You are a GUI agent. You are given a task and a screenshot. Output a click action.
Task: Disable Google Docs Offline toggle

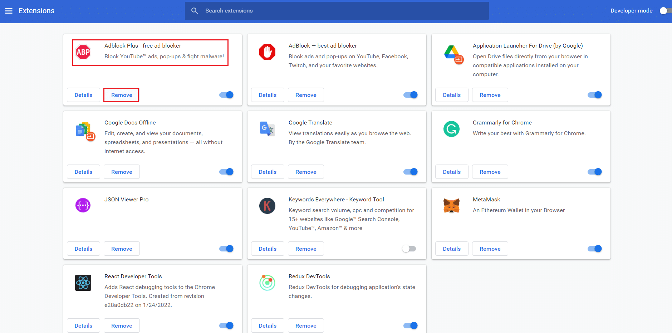point(226,172)
